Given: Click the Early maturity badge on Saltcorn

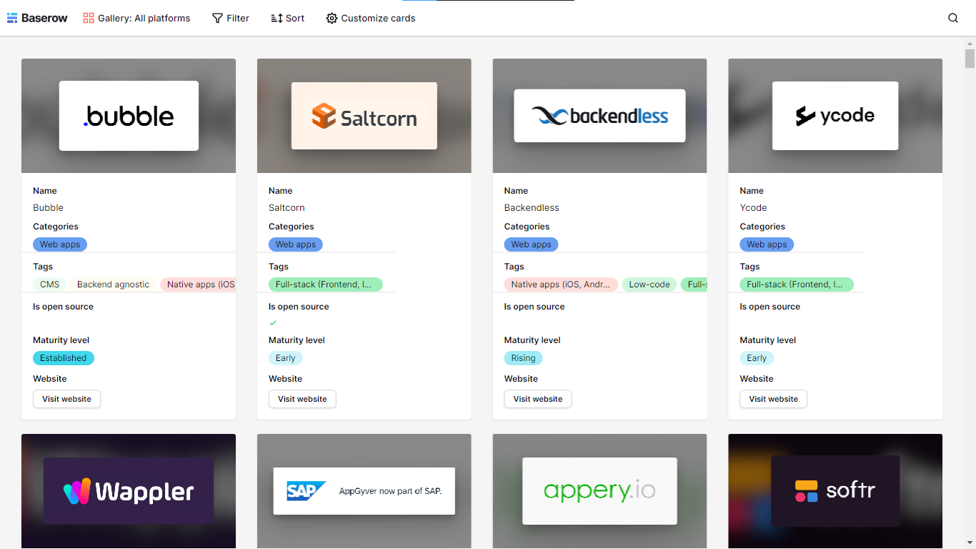Looking at the screenshot, I should click(286, 358).
